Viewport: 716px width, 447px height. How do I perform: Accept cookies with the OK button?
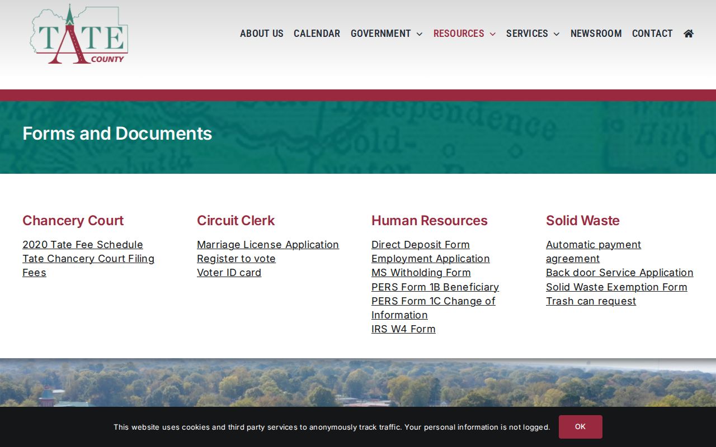[581, 427]
